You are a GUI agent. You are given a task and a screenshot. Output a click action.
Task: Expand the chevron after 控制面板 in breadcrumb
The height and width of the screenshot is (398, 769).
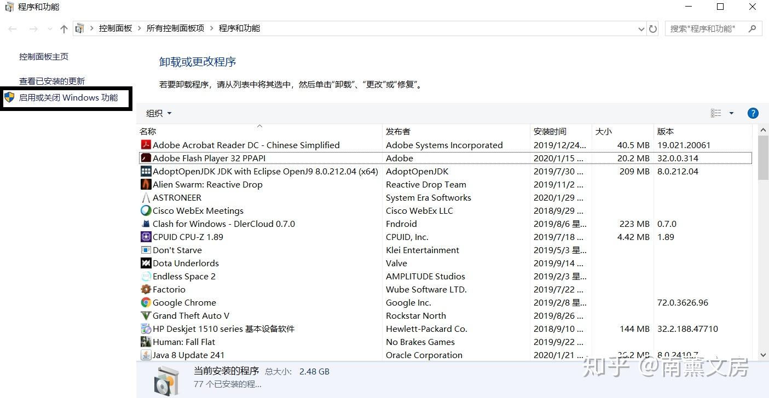(139, 28)
